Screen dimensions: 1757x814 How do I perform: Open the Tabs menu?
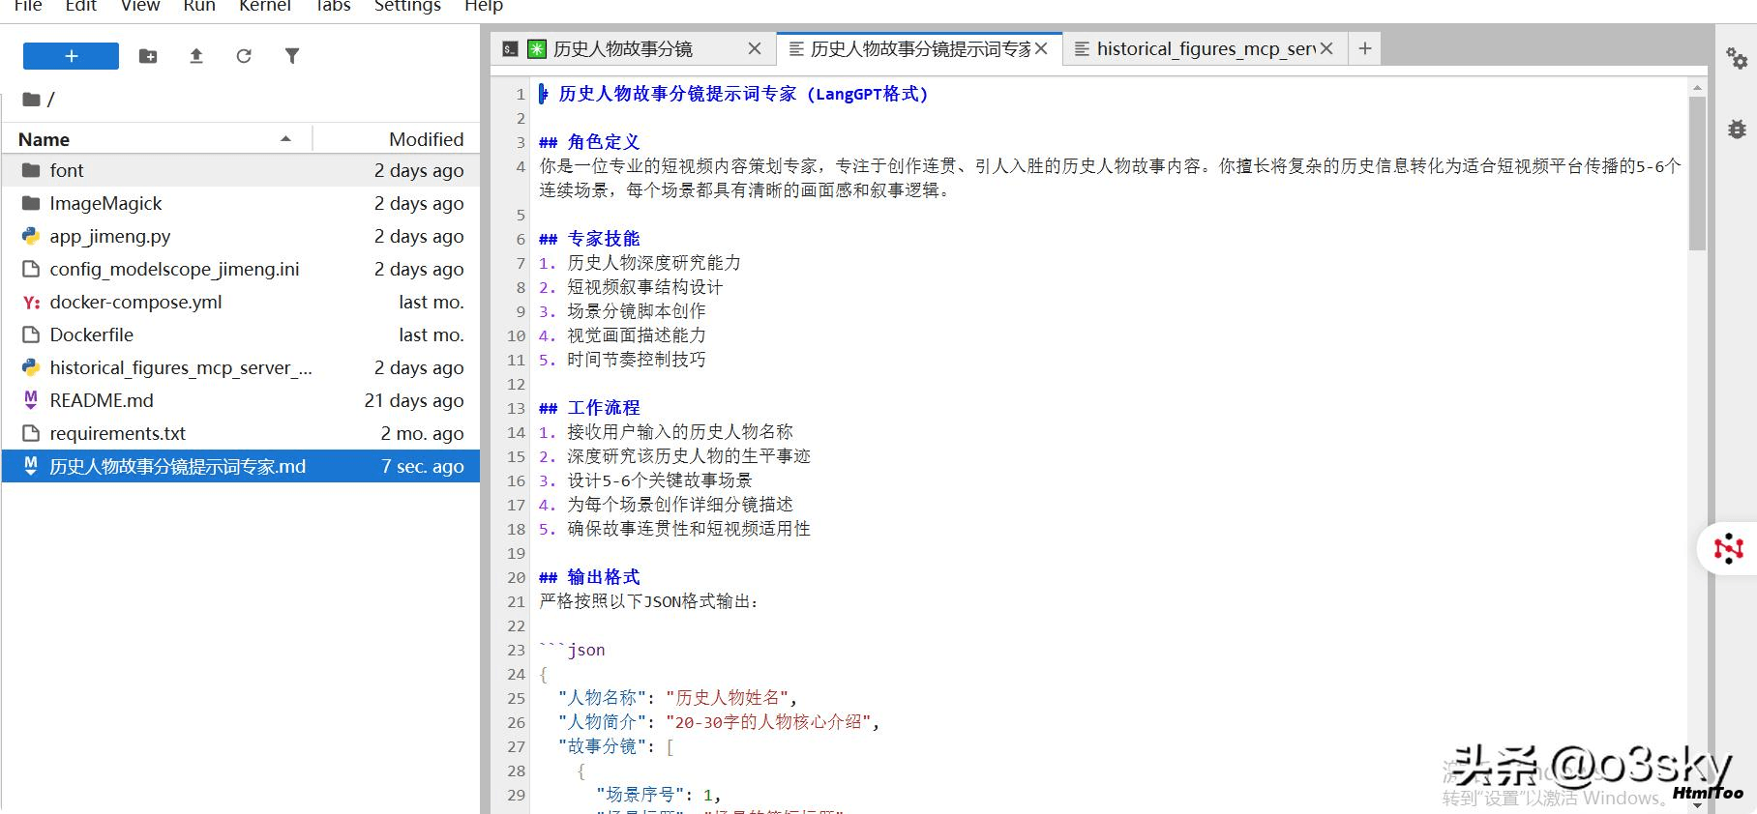(333, 6)
